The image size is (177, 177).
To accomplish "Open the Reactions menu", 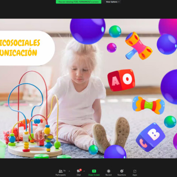I will pyautogui.click(x=122, y=173).
